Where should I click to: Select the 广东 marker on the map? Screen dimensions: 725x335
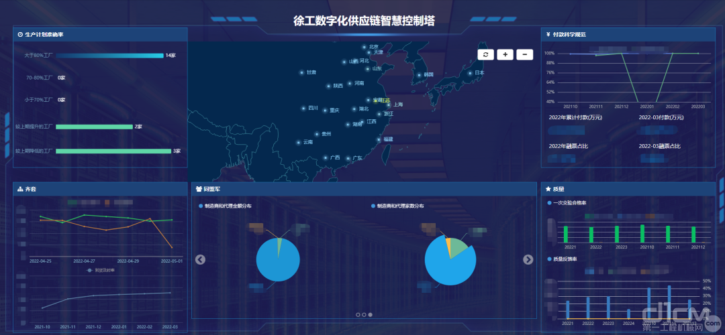[348, 158]
